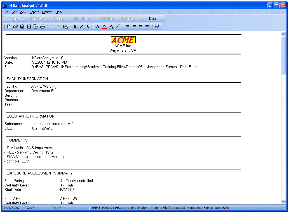This screenshot has width=289, height=213.
Task: Toggle italic formatting
Action: coord(81,26)
